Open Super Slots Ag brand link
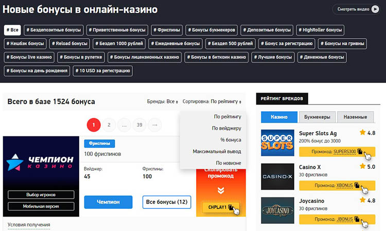Viewport: 386px width, 231px height. pyautogui.click(x=318, y=133)
